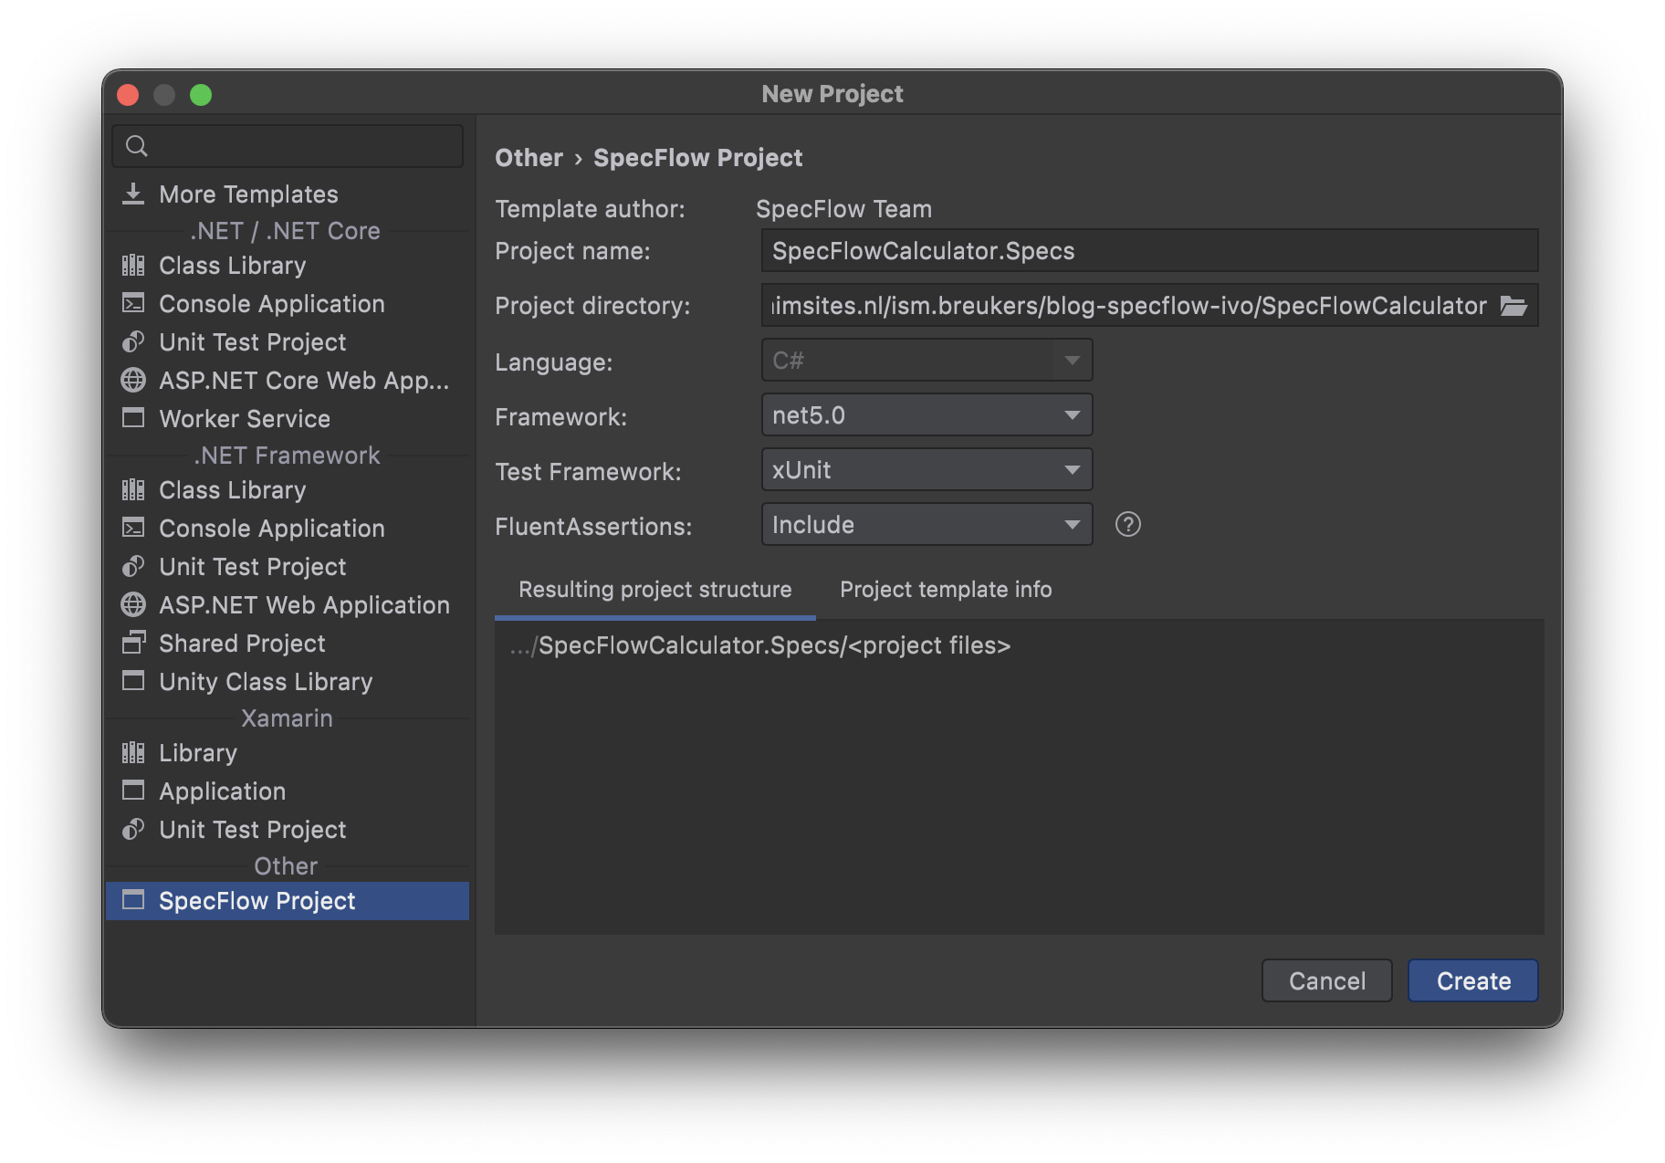Select Unity Class Library icon
Viewport: 1665px width, 1163px height.
click(x=133, y=681)
